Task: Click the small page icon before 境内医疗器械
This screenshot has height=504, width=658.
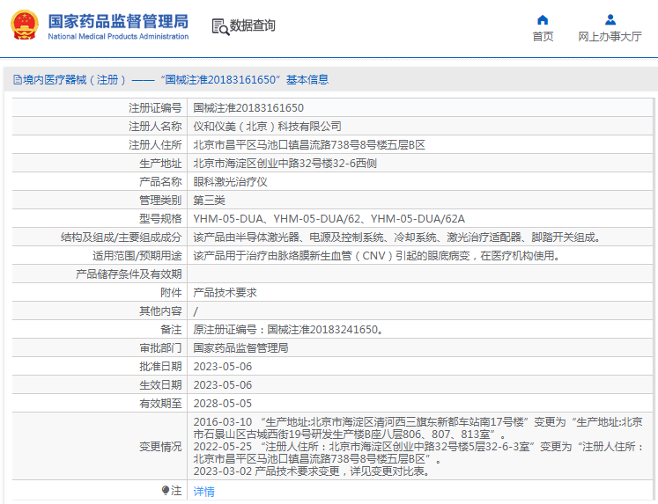Action: pyautogui.click(x=17, y=80)
